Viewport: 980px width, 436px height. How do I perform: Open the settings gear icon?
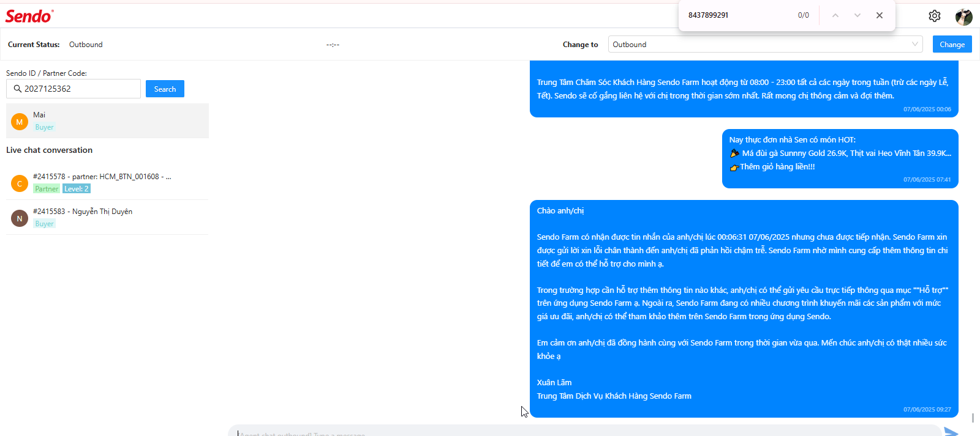[x=934, y=16]
